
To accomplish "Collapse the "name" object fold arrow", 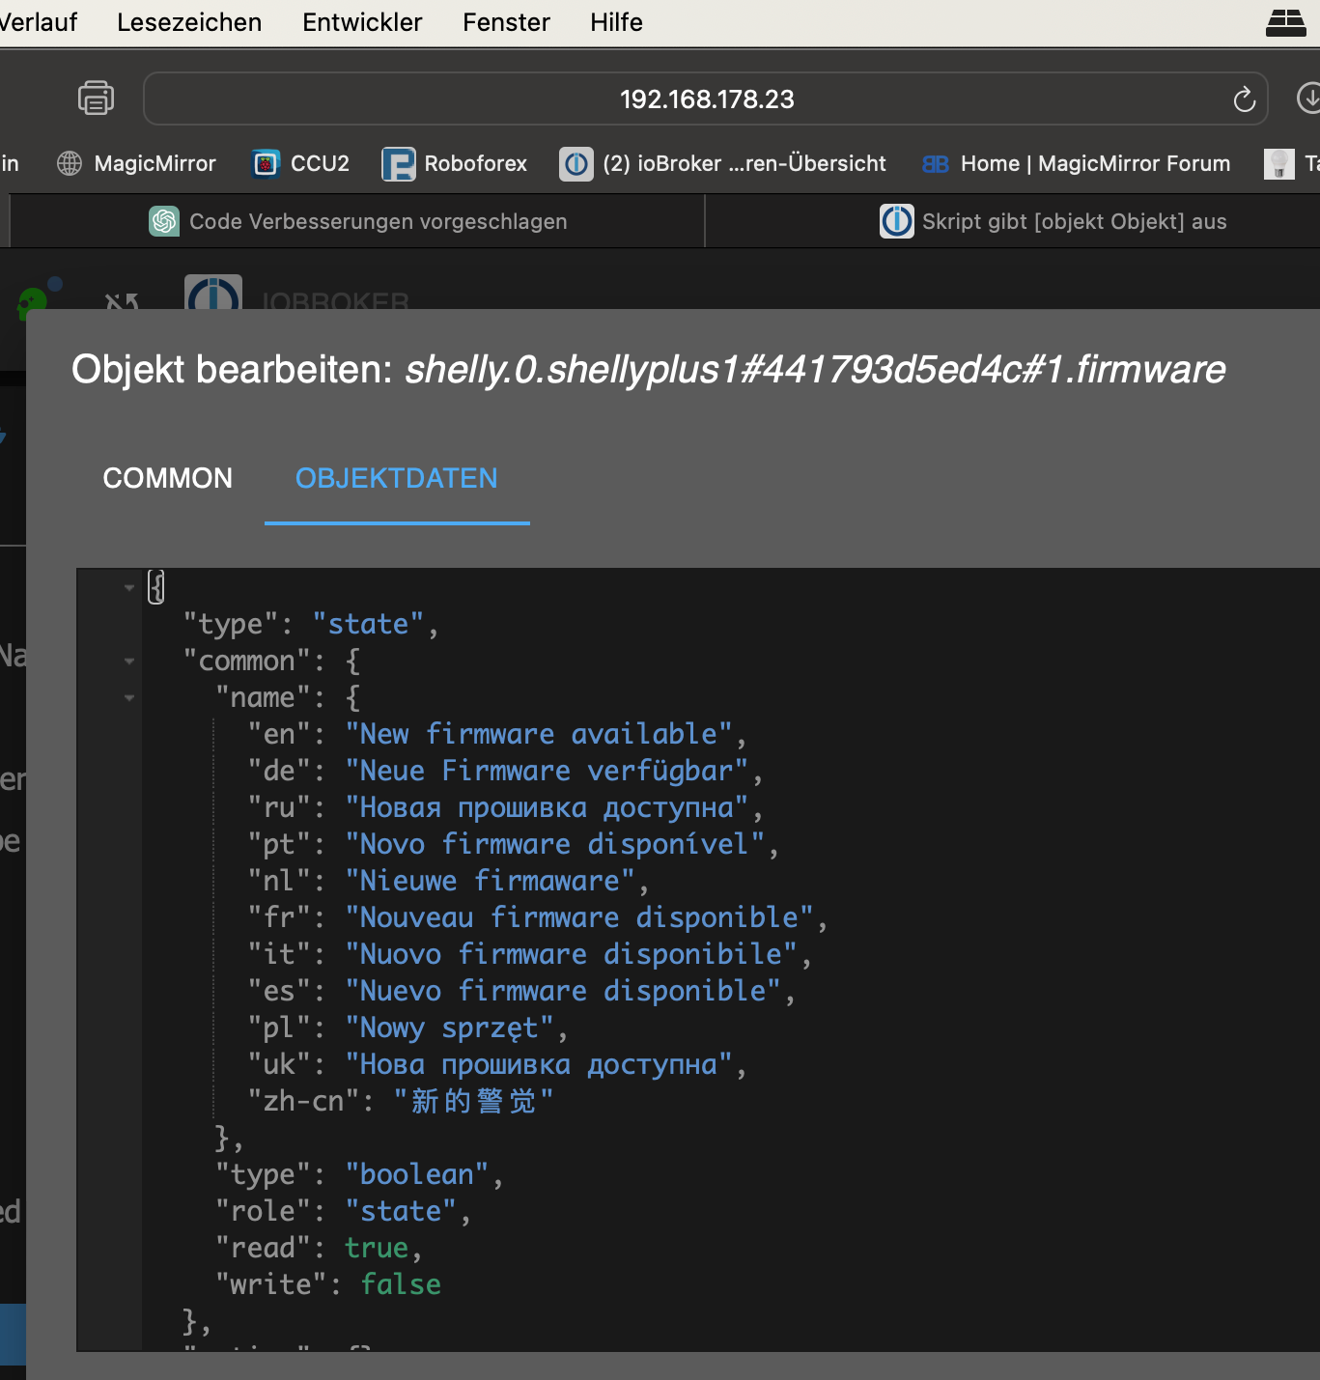I will point(129,698).
